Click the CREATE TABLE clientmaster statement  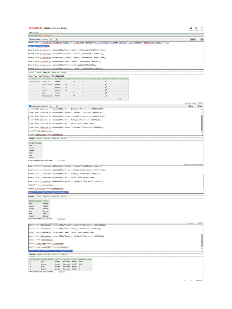click(x=99, y=43)
